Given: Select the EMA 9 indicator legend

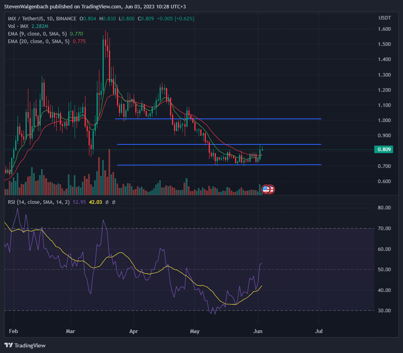Looking at the screenshot, I should 45,34.
